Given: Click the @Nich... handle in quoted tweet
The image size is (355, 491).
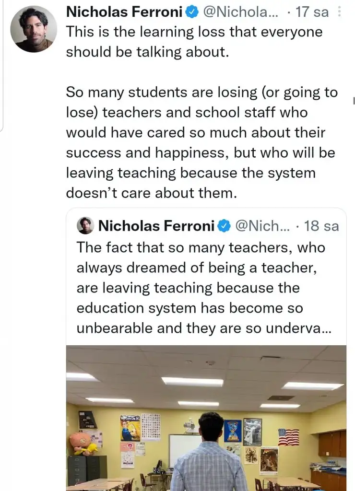Looking at the screenshot, I should [x=262, y=226].
